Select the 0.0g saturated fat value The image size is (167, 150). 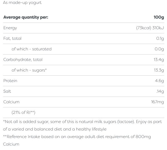click(159, 49)
